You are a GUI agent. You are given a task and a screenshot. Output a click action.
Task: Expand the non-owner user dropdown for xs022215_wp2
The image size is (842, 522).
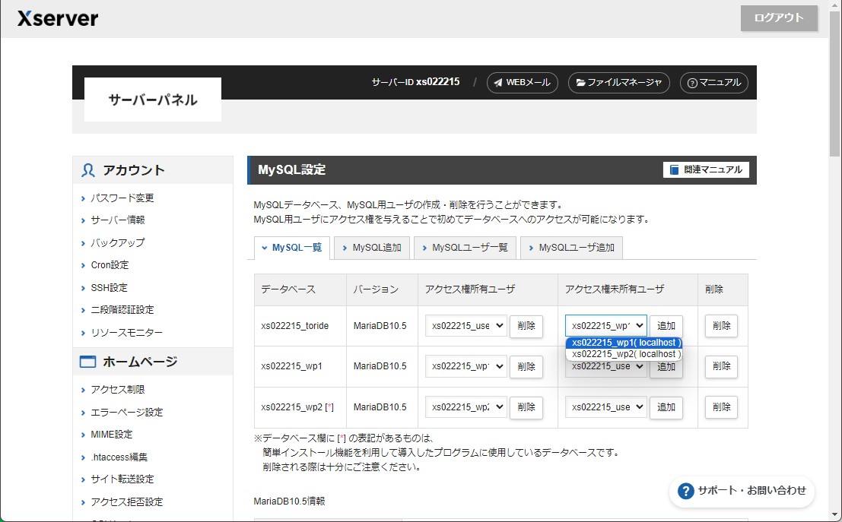click(x=605, y=407)
